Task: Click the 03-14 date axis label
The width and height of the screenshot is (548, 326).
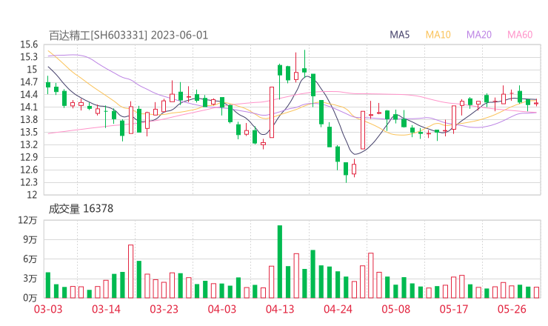Action: click(x=106, y=309)
